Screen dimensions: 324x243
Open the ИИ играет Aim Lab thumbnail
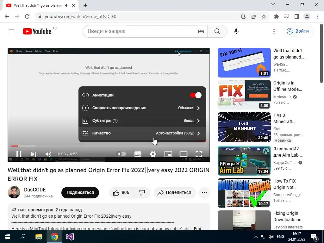(x=244, y=160)
